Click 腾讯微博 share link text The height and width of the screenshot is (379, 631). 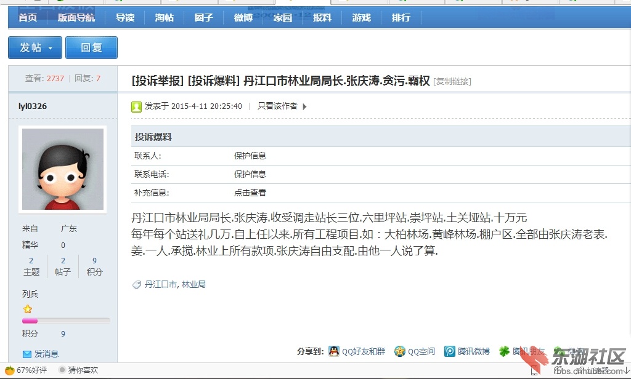pos(474,352)
